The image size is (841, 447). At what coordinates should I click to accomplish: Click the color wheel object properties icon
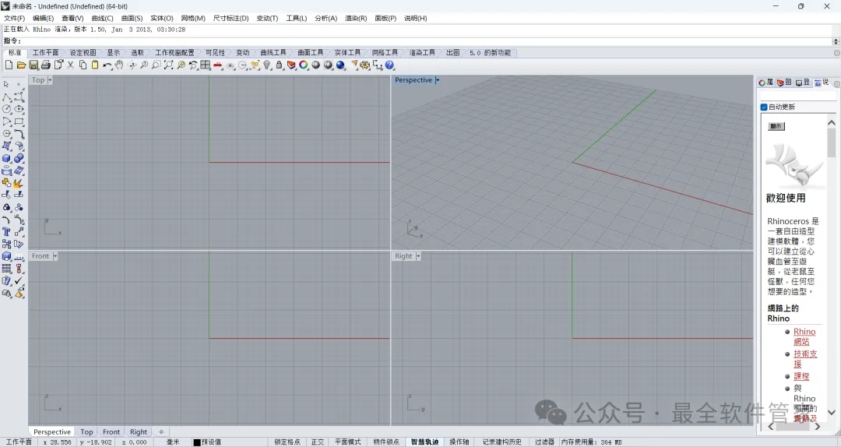[304, 65]
